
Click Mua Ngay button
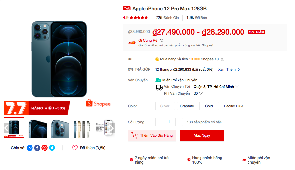click(202, 135)
